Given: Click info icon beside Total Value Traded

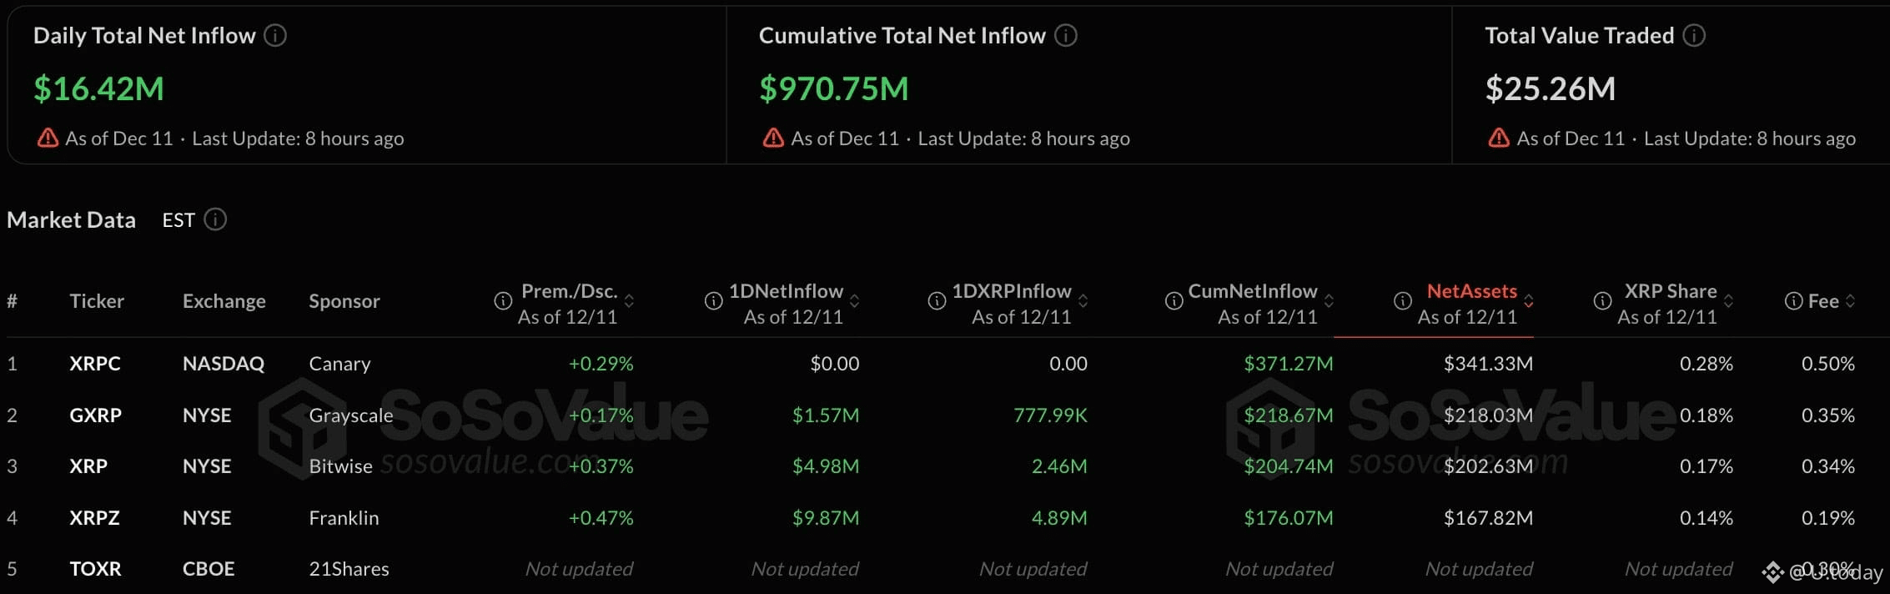Looking at the screenshot, I should [x=1694, y=36].
